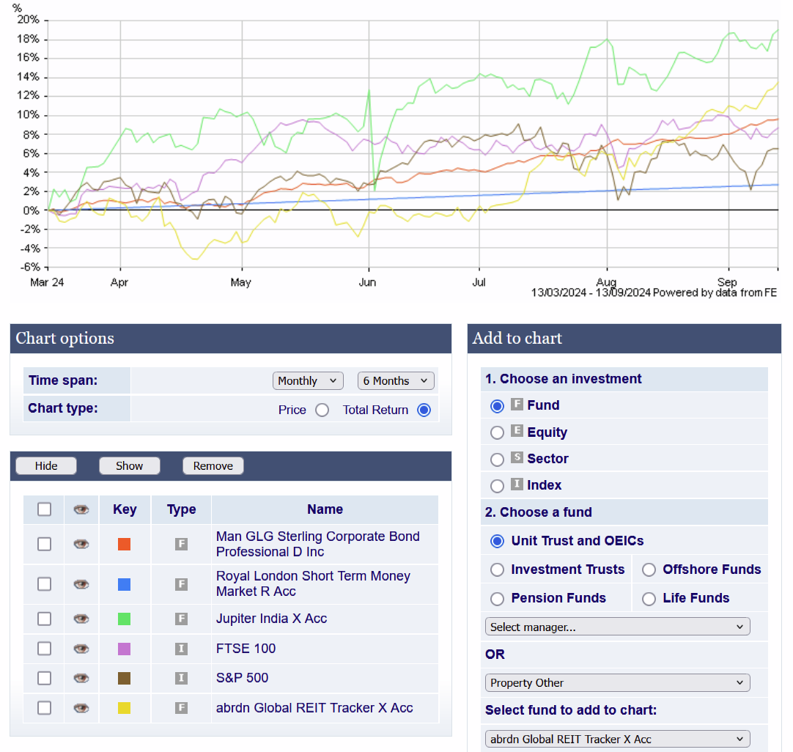
Task: Tick the checkbox for Man GLG Sterling Corporate Bond
Action: [45, 544]
